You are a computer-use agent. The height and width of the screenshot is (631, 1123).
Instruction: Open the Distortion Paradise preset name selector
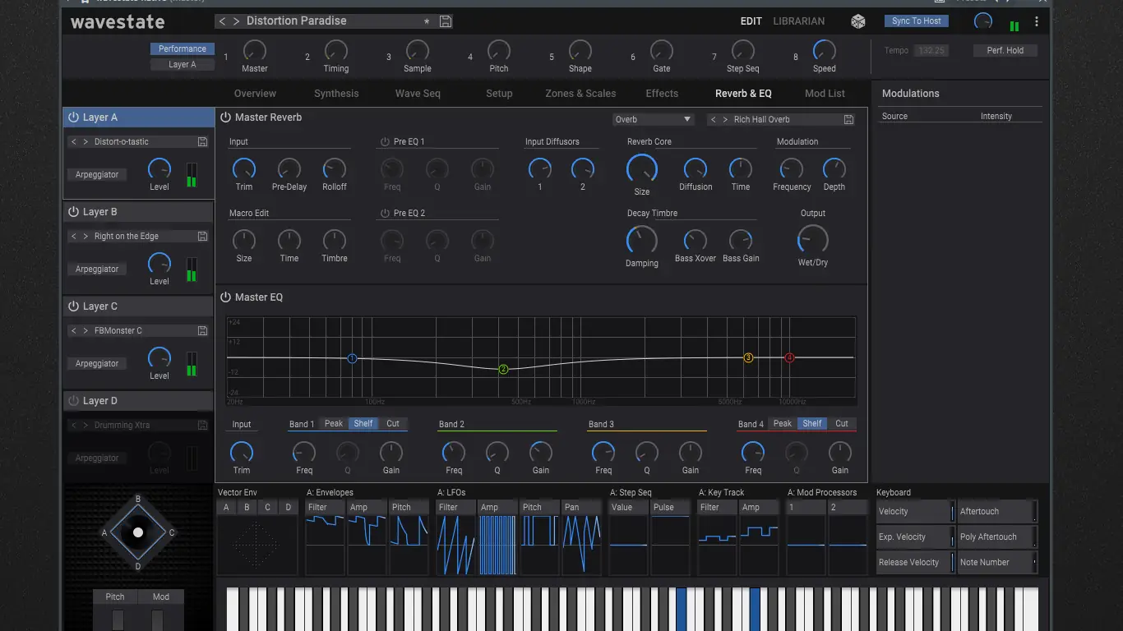[x=335, y=21]
